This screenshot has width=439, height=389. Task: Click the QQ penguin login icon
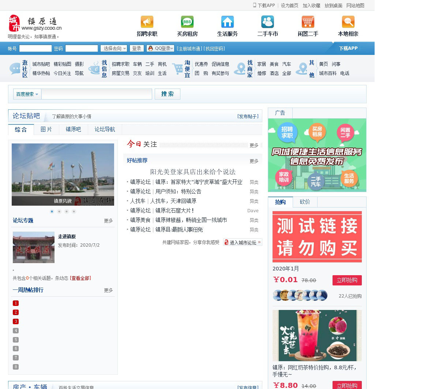click(x=150, y=48)
